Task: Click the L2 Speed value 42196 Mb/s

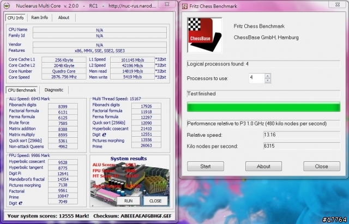Action: 133,65
